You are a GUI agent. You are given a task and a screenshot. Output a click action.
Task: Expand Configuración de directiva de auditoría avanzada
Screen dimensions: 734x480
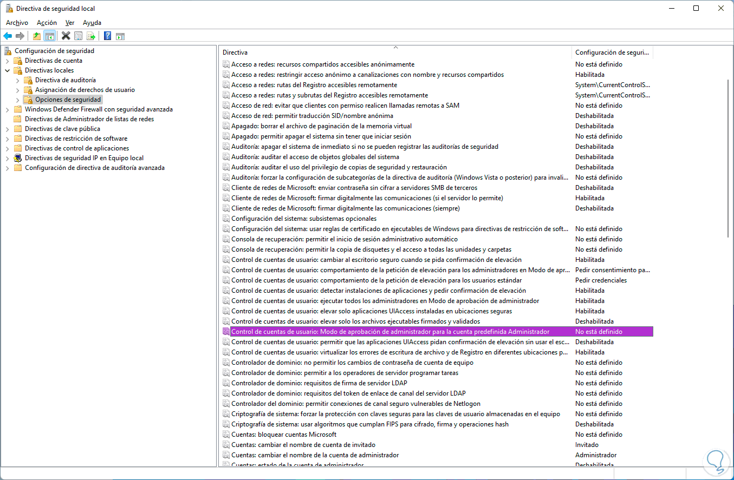[x=8, y=168]
